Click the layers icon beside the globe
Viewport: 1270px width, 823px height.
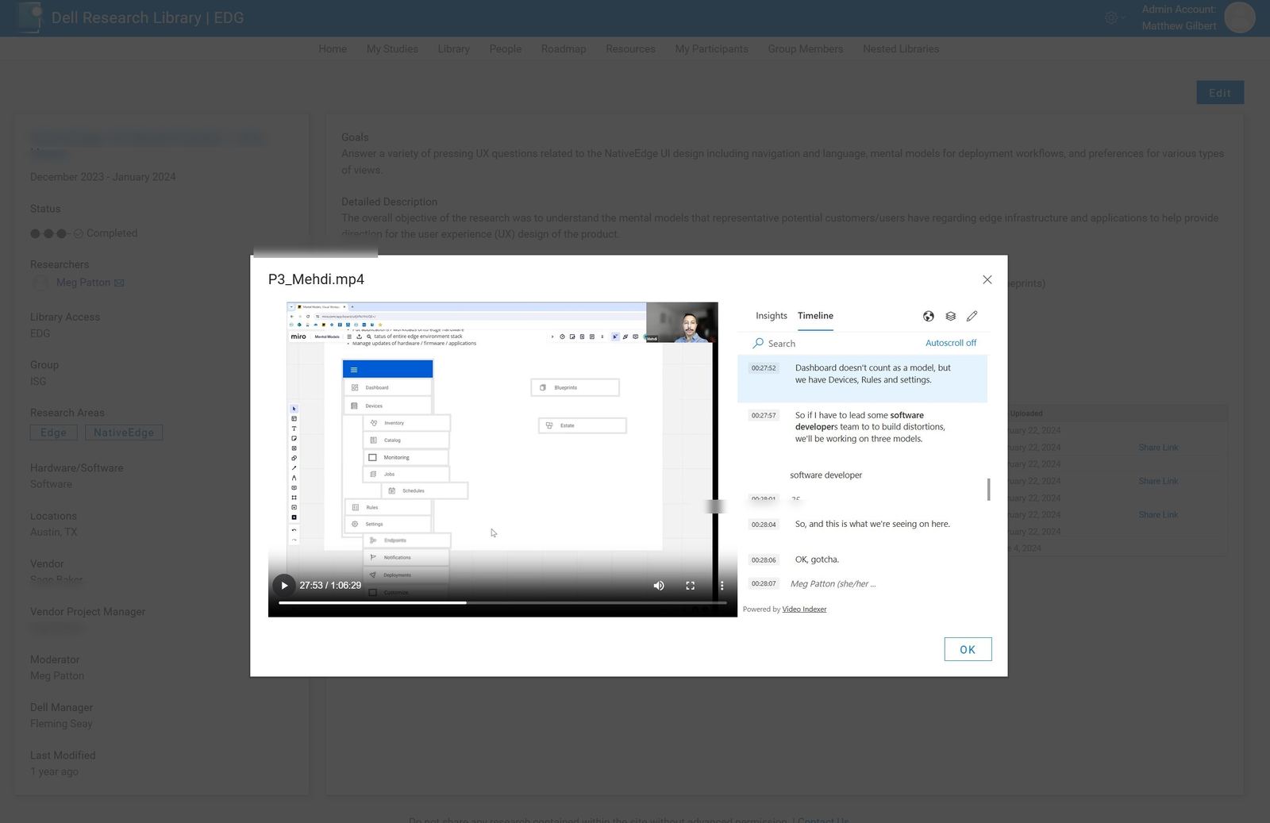950,316
